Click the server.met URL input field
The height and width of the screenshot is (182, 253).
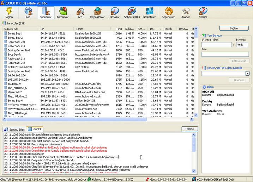[x=223, y=74]
